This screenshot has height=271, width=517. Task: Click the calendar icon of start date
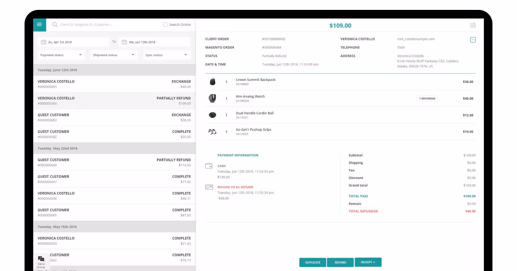(x=44, y=42)
